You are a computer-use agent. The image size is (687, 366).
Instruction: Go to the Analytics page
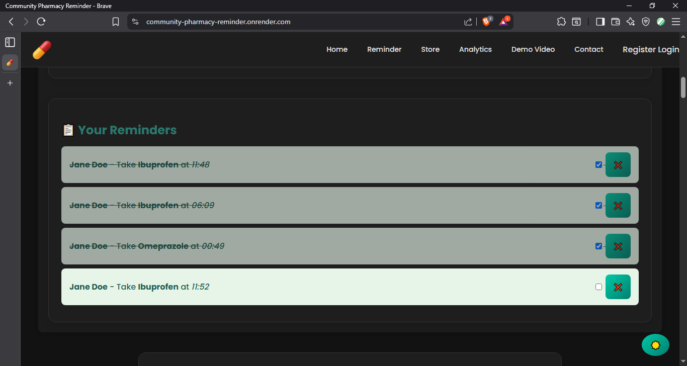click(475, 49)
